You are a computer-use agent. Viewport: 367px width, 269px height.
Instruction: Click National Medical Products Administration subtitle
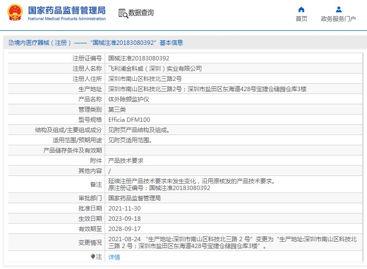67,19
